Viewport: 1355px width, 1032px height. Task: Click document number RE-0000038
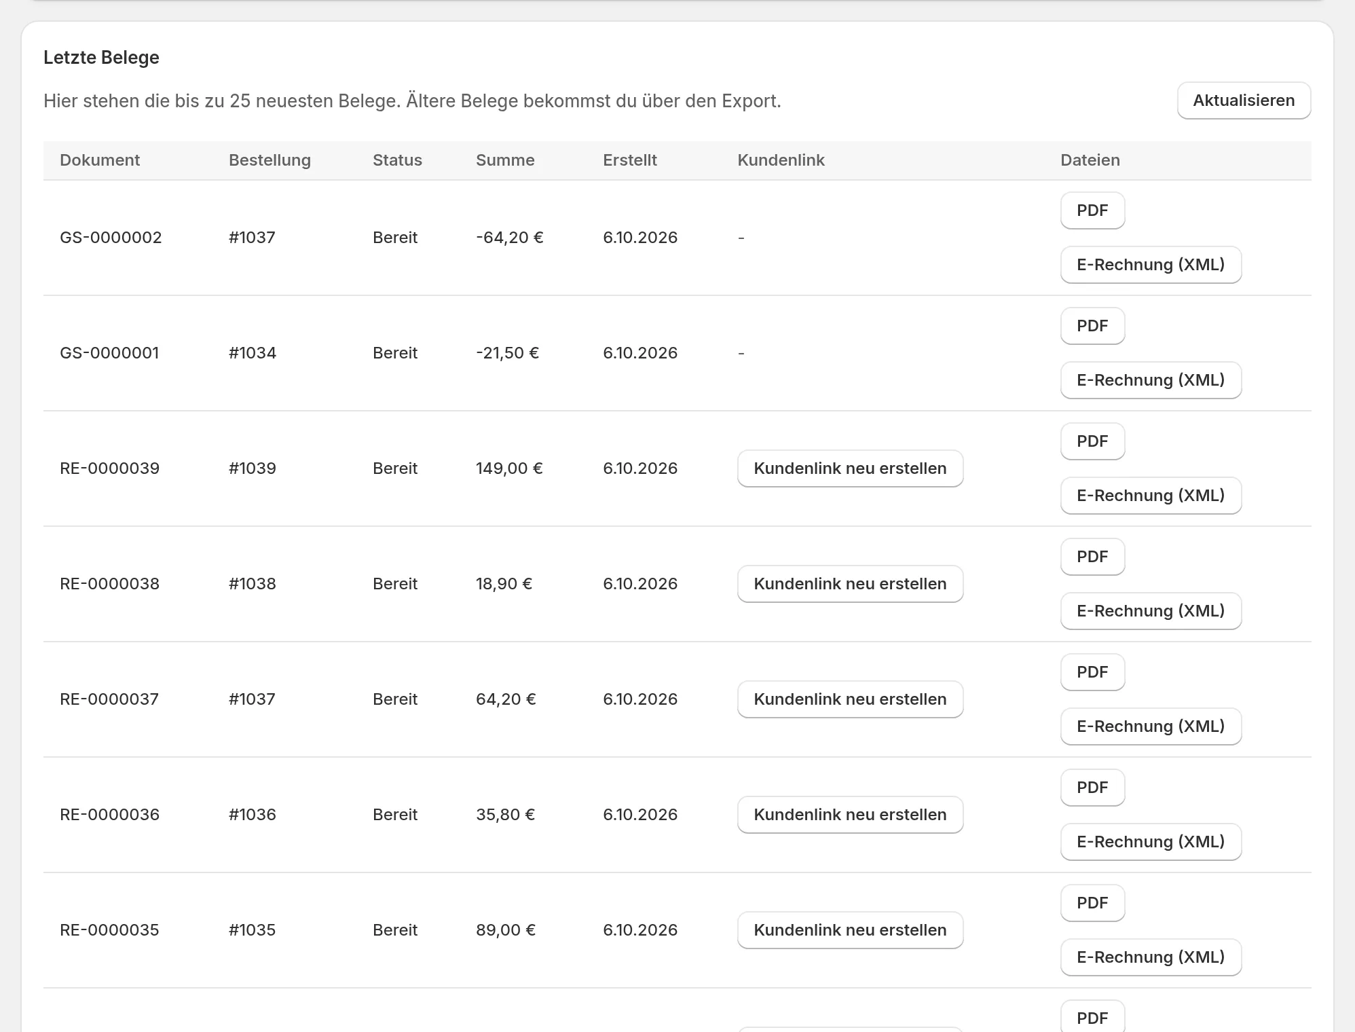click(109, 584)
